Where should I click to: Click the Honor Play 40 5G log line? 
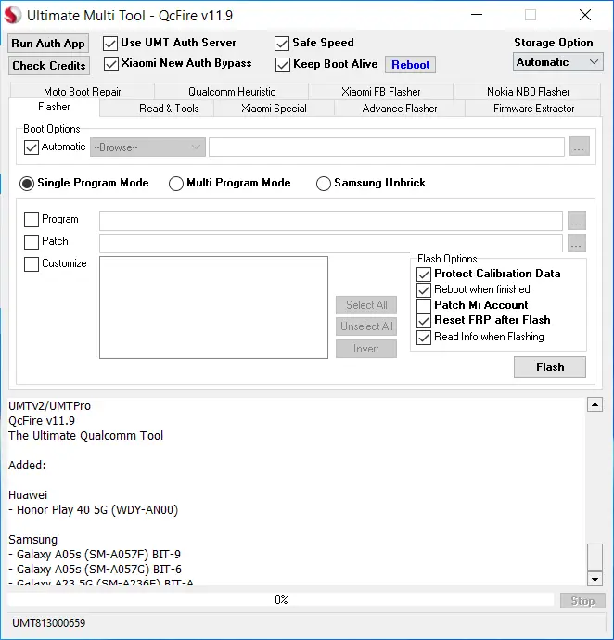pos(93,510)
